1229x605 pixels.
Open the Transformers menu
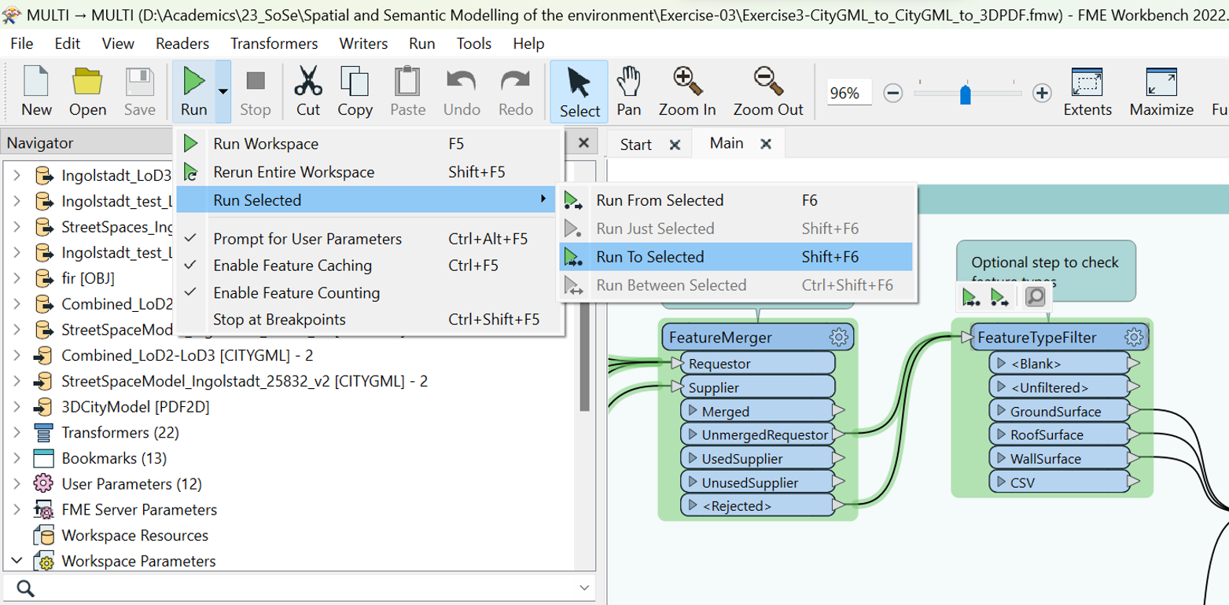(274, 44)
